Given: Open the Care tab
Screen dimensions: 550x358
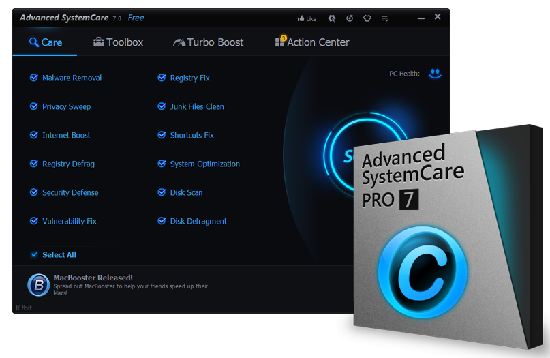Looking at the screenshot, I should click(x=45, y=42).
